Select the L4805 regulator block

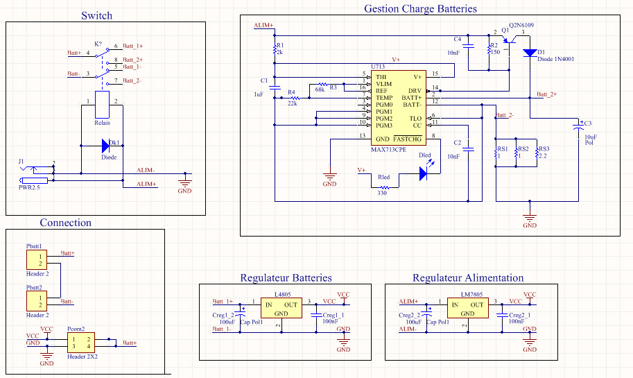tap(281, 308)
